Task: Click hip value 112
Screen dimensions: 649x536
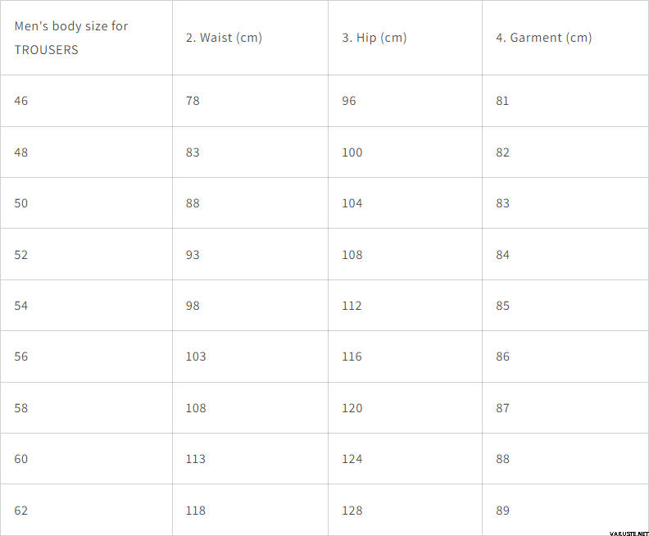Action: (352, 306)
